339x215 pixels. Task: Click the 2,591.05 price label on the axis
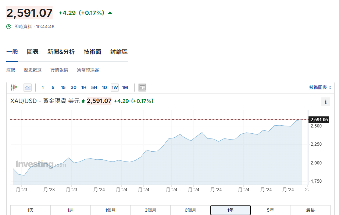click(319, 119)
